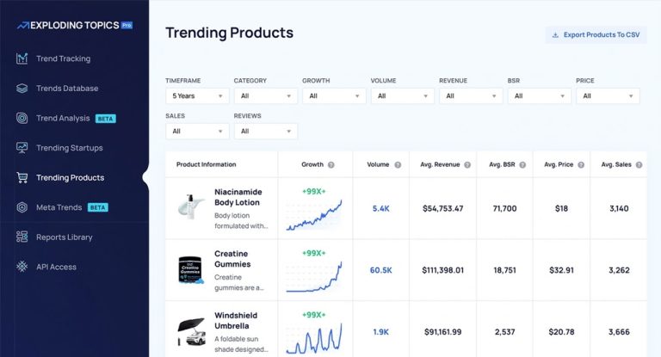Click the Meta Trends sidebar icon
Screen dimensions: 661x357
point(22,207)
